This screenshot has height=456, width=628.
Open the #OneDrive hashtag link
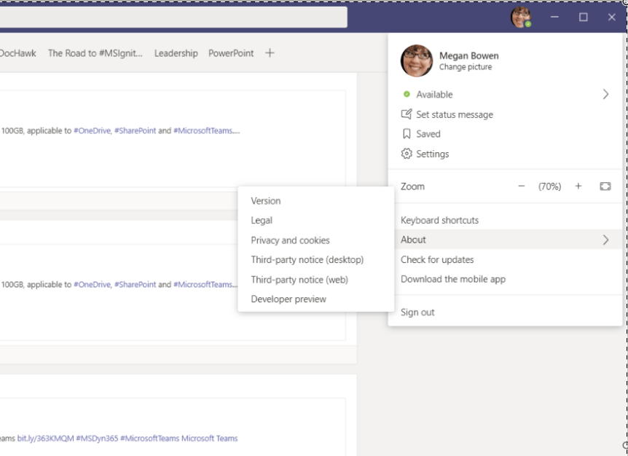click(93, 131)
